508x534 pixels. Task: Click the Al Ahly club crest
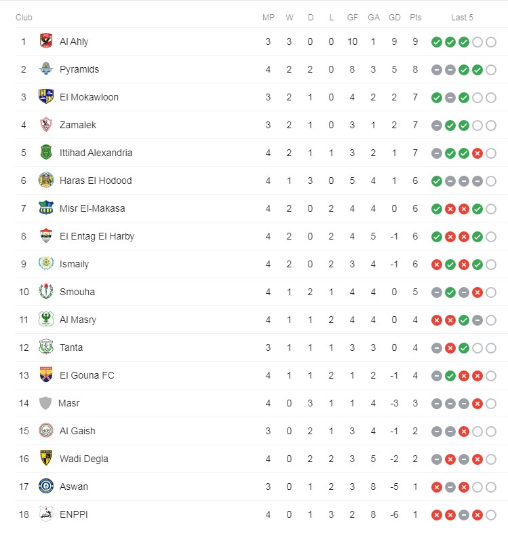pos(46,41)
